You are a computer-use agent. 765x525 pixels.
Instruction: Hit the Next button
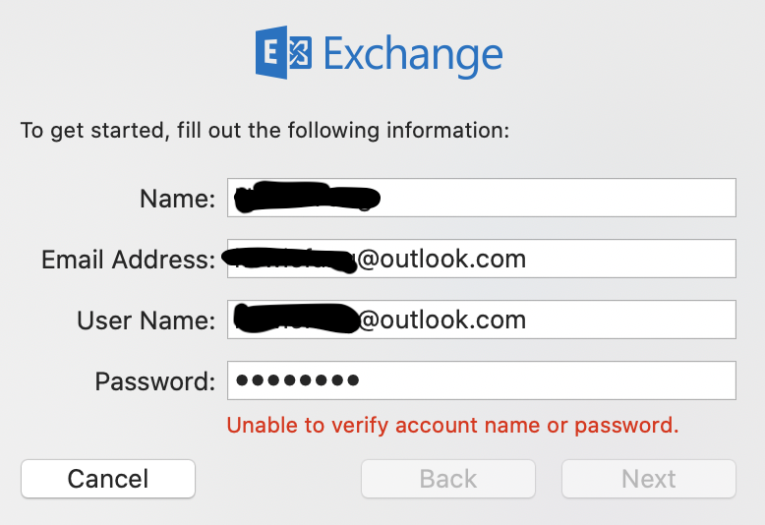[x=648, y=479]
